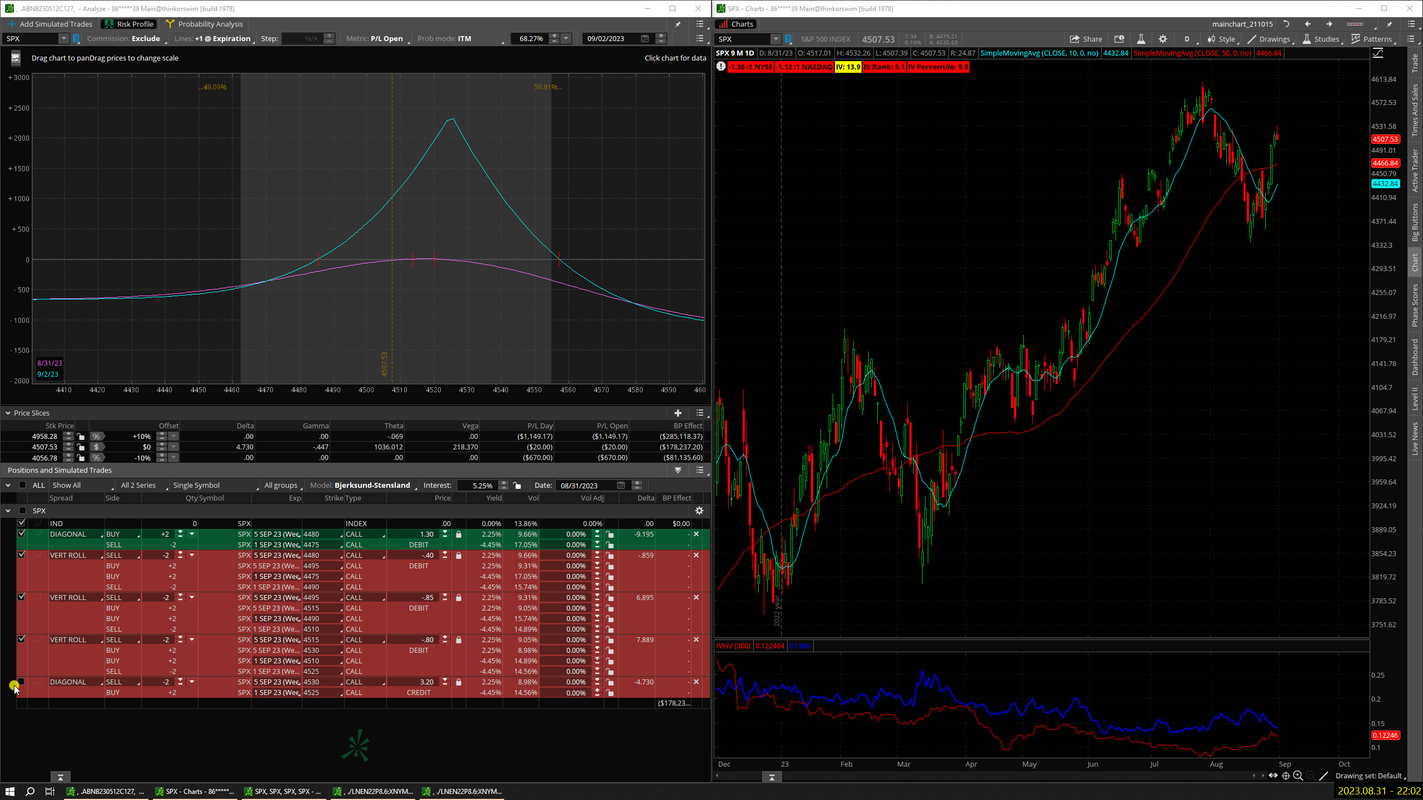This screenshot has height=800, width=1423.
Task: Open chart settings gear icon
Action: (1162, 39)
